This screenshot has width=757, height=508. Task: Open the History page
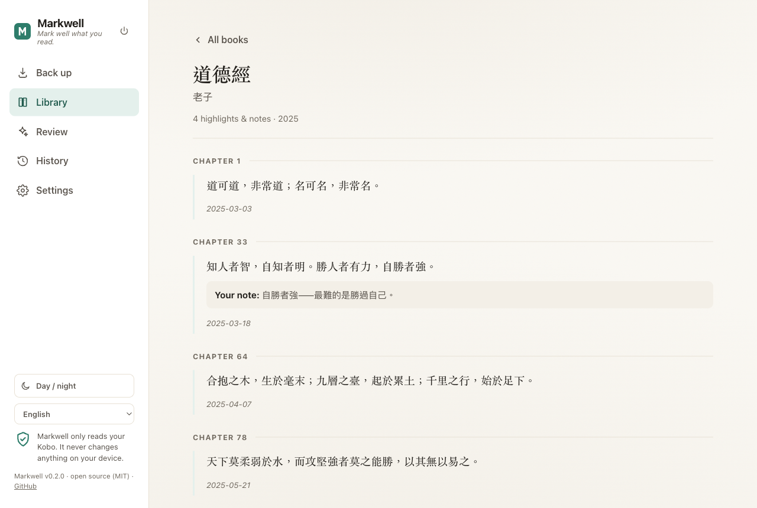pos(74,161)
